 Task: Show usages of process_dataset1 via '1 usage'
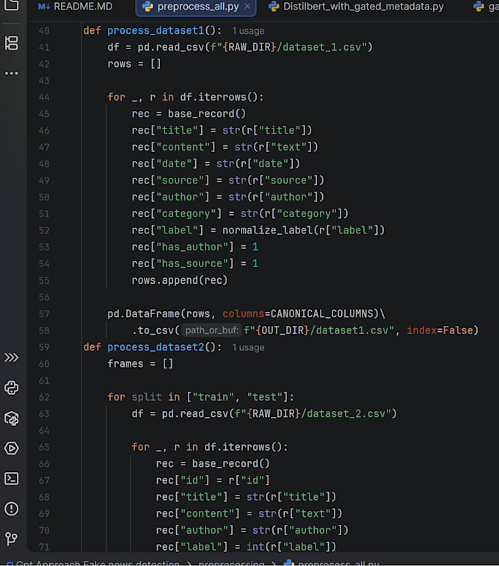[x=248, y=31]
